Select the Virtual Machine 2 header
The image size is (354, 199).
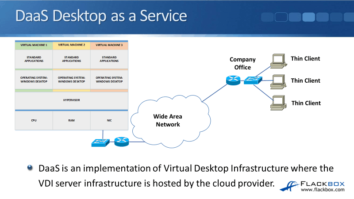[x=71, y=45]
